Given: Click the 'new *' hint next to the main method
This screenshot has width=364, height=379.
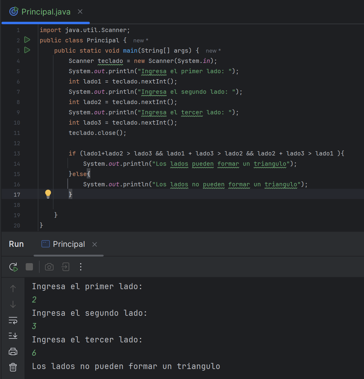Looking at the screenshot, I should pyautogui.click(x=213, y=51).
